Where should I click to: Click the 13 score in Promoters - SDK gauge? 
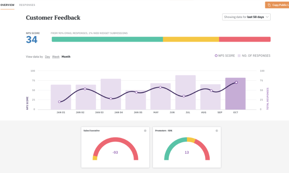187,152
